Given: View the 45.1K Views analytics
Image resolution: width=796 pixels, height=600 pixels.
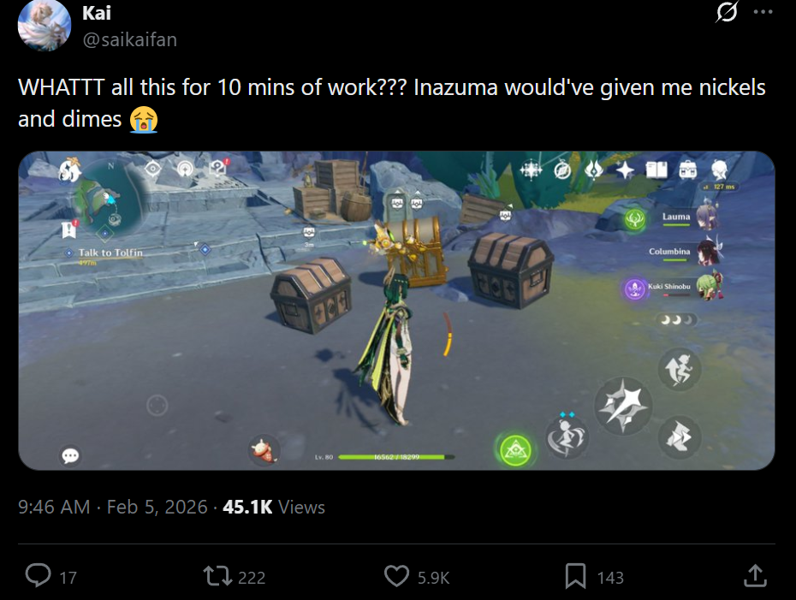Looking at the screenshot, I should (274, 507).
